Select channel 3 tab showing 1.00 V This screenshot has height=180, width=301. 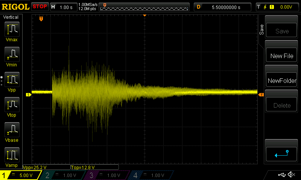pos(106,175)
